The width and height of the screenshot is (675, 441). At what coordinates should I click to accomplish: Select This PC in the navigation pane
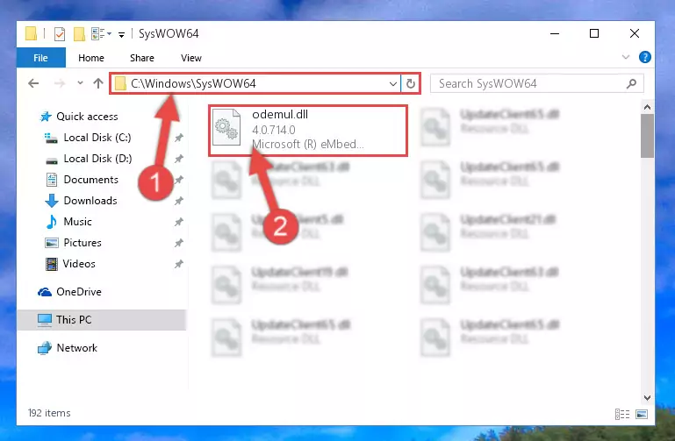point(101,320)
